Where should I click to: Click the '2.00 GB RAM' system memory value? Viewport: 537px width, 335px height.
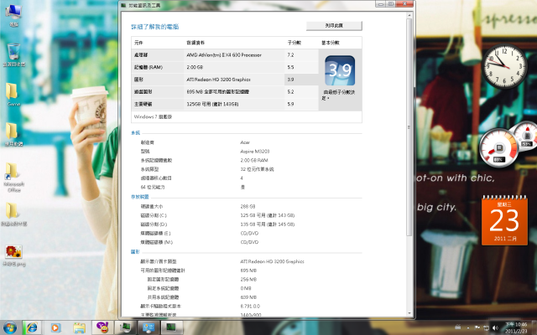(254, 160)
